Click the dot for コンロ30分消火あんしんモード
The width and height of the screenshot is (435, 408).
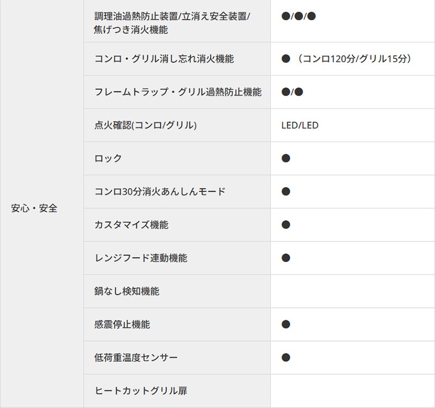point(286,192)
